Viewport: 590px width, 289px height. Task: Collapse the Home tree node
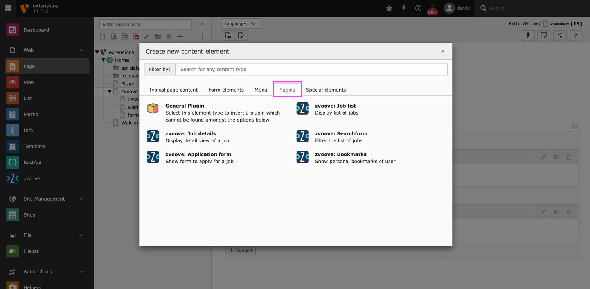pyautogui.click(x=103, y=60)
